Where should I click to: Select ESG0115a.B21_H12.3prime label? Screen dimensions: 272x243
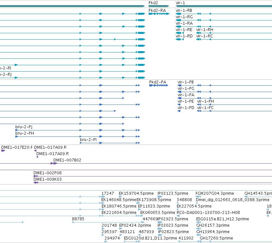[222, 219]
